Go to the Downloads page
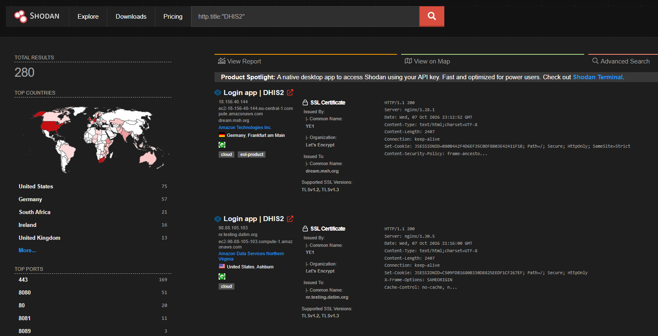Viewport: 658px width, 336px height. click(131, 16)
